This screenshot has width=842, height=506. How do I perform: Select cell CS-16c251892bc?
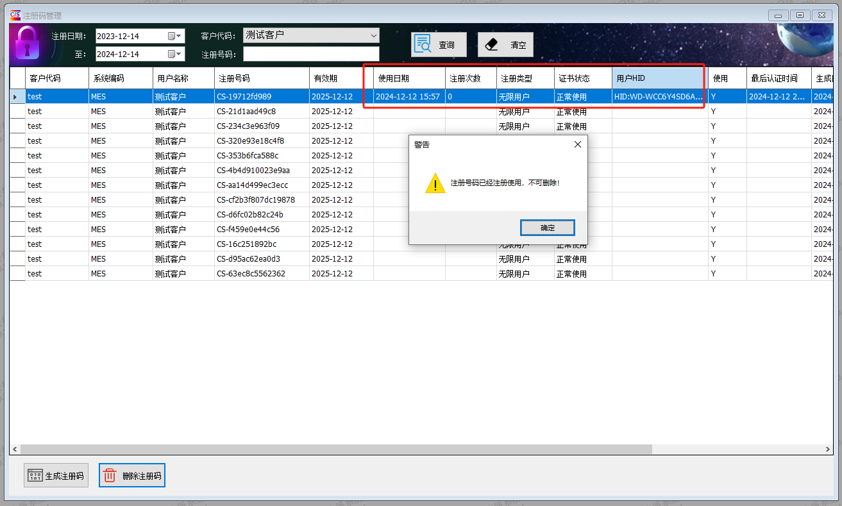pos(262,244)
